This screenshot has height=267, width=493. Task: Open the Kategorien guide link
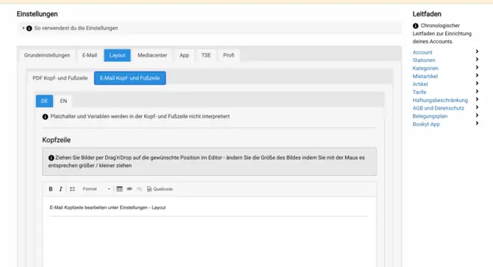coord(425,68)
